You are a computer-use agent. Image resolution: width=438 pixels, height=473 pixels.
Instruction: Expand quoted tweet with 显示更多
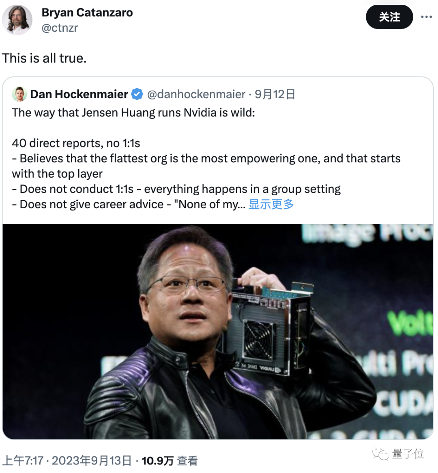pyautogui.click(x=271, y=204)
